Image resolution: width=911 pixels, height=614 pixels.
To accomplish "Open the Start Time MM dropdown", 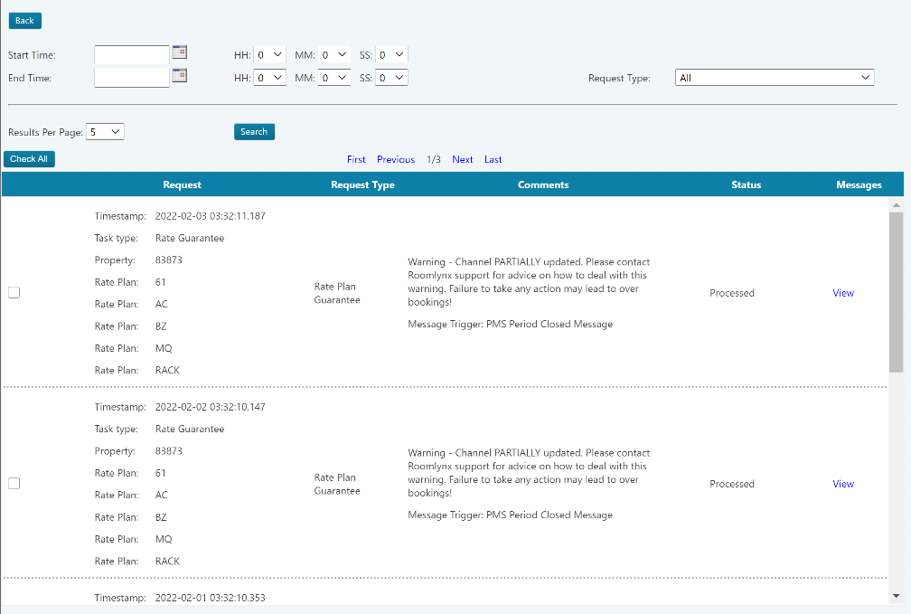I will click(334, 54).
